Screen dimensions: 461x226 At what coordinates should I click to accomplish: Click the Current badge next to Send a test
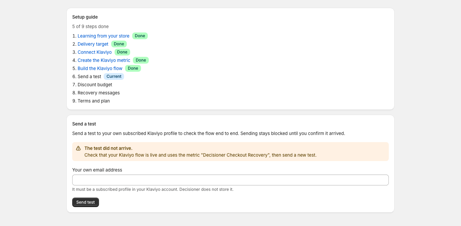point(114,76)
